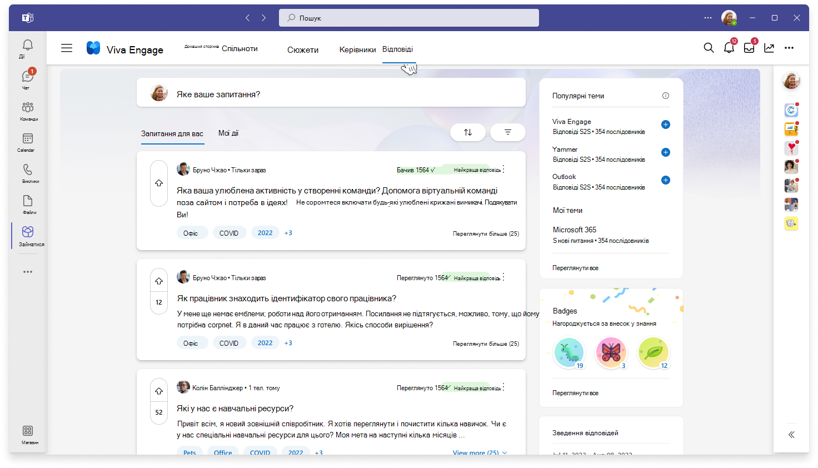Click the Яке ваше запитання? field
The height and width of the screenshot is (468, 818).
click(x=331, y=92)
